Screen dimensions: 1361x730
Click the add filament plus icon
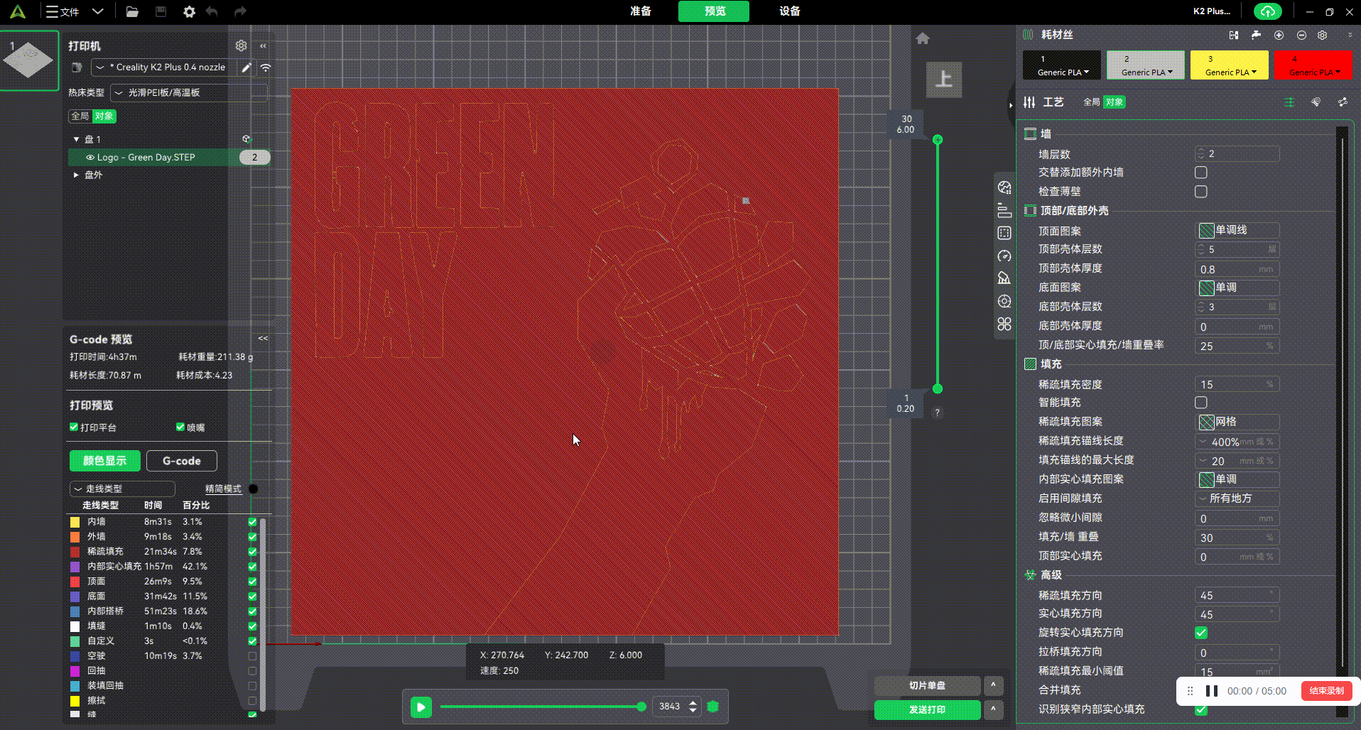point(1279,35)
